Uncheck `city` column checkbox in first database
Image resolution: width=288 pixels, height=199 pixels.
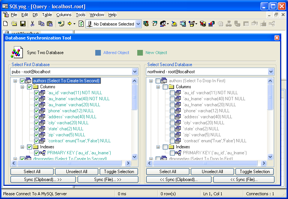click(36, 123)
